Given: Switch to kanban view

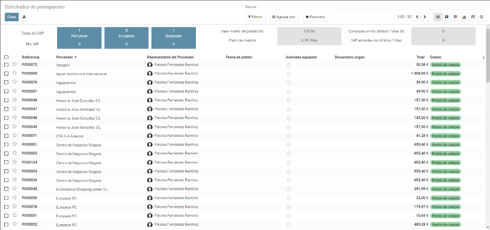Looking at the screenshot, I should (447, 17).
